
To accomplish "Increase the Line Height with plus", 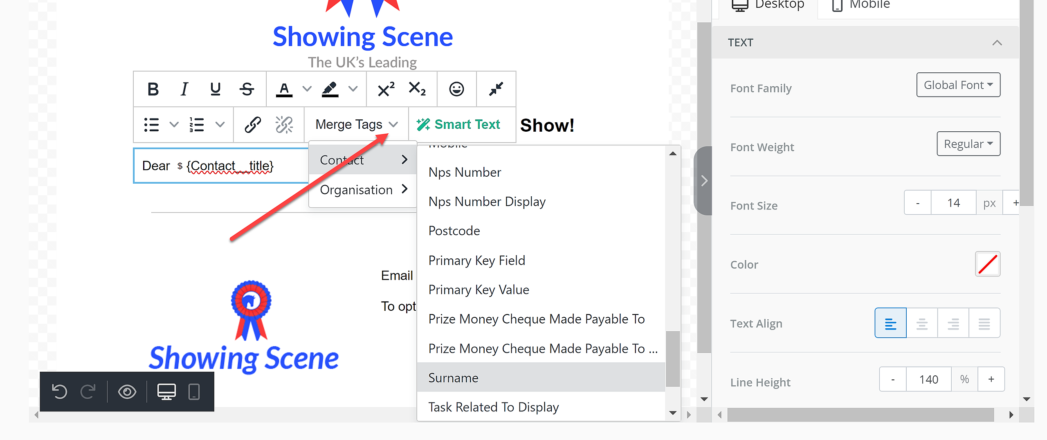I will (991, 379).
